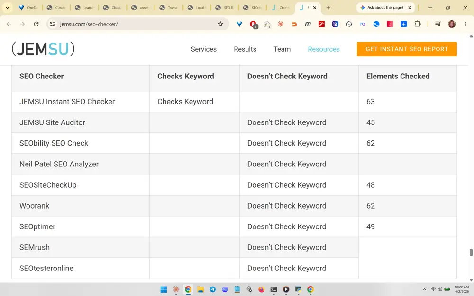Image resolution: width=474 pixels, height=296 pixels.
Task: Open the Chrome profile avatar
Action: [x=452, y=24]
